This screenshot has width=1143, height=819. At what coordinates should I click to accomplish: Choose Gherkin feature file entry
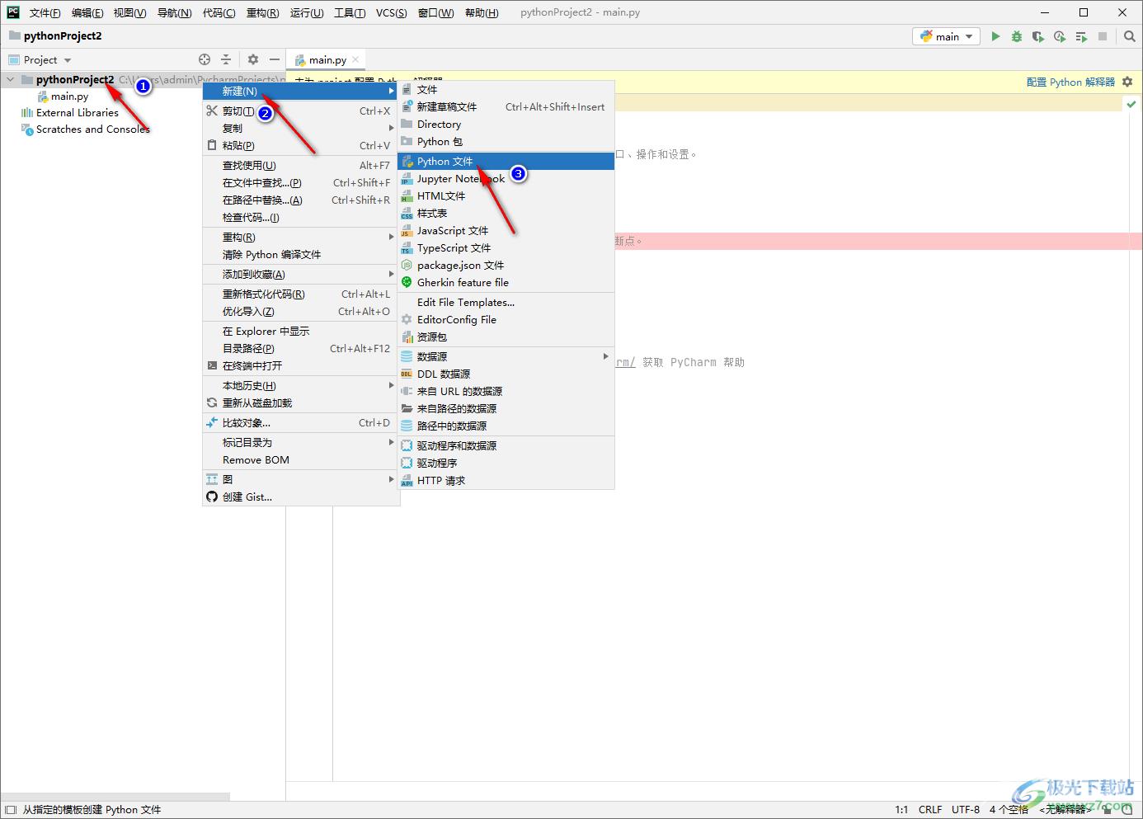tap(506, 283)
